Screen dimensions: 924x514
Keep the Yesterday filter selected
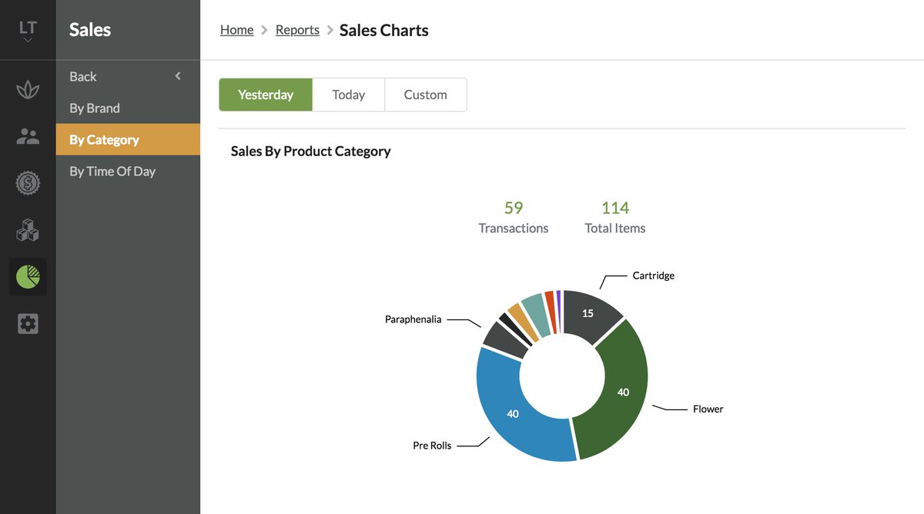coord(265,94)
